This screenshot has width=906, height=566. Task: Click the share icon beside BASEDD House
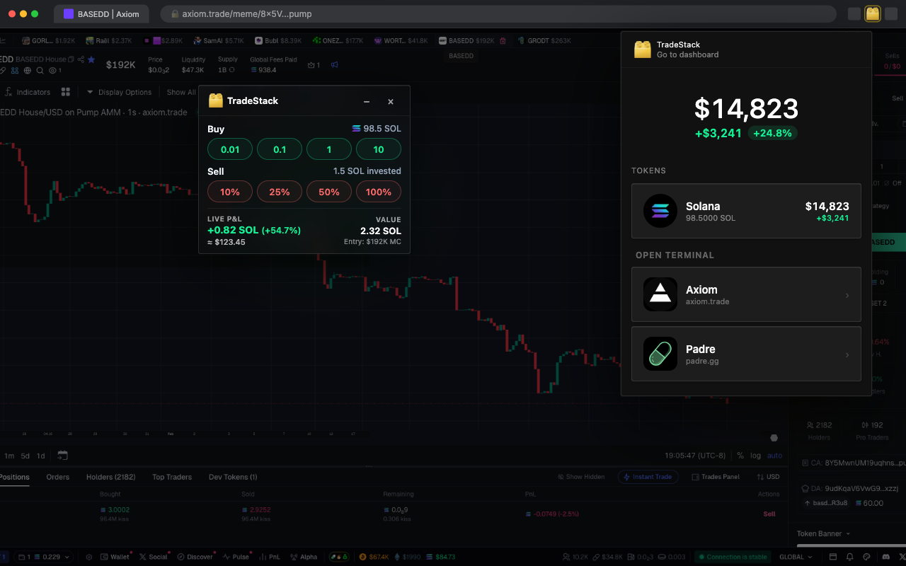(81, 59)
